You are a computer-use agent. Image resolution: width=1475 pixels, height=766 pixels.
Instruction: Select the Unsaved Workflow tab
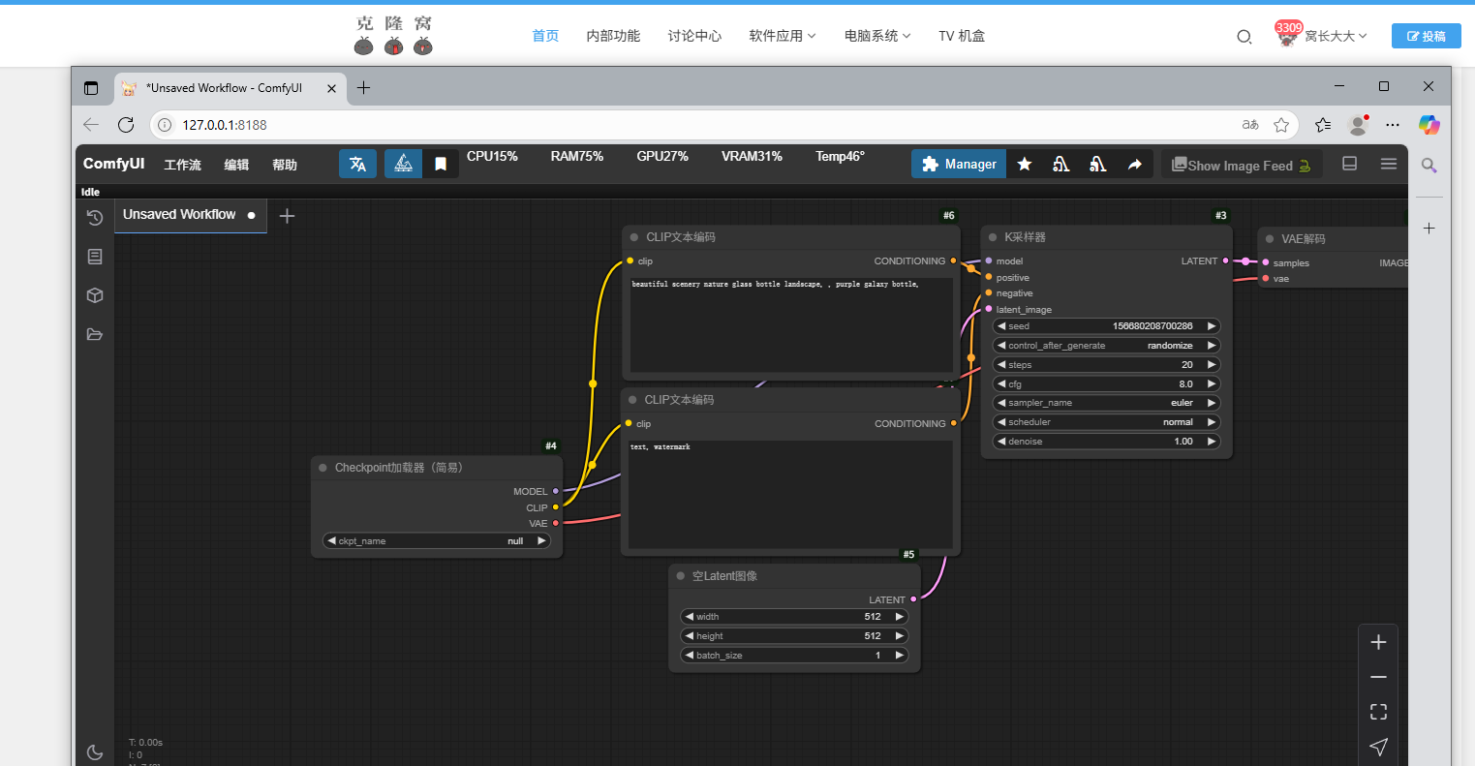179,215
